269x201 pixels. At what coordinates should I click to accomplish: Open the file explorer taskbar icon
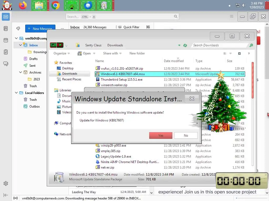pos(39,5)
